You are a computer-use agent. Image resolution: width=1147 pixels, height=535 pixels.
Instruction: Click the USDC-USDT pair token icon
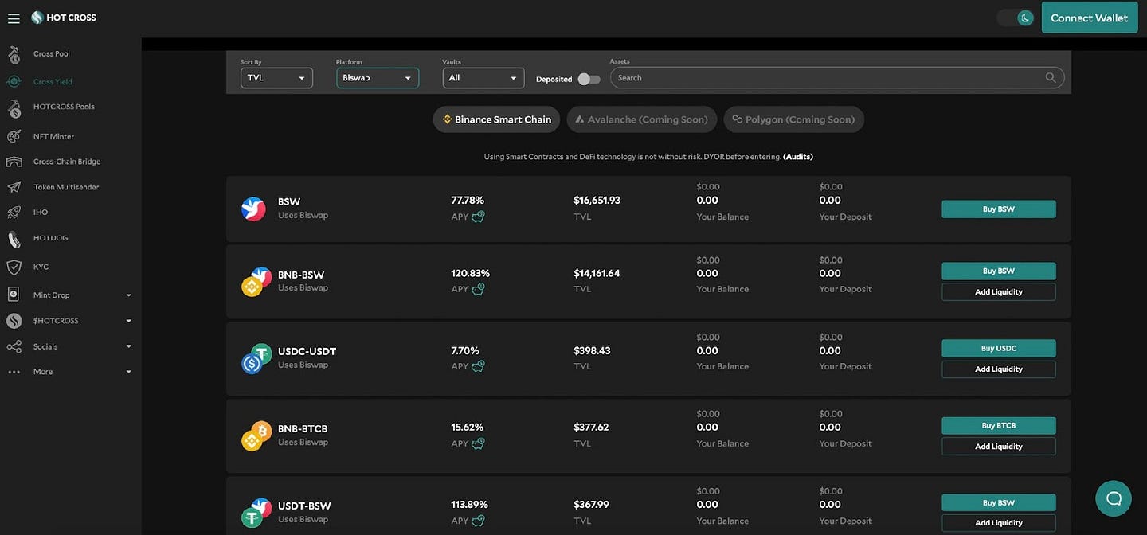256,359
